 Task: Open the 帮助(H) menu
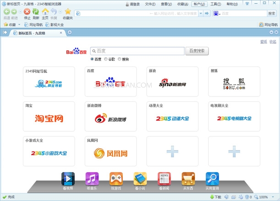coord(232,4)
